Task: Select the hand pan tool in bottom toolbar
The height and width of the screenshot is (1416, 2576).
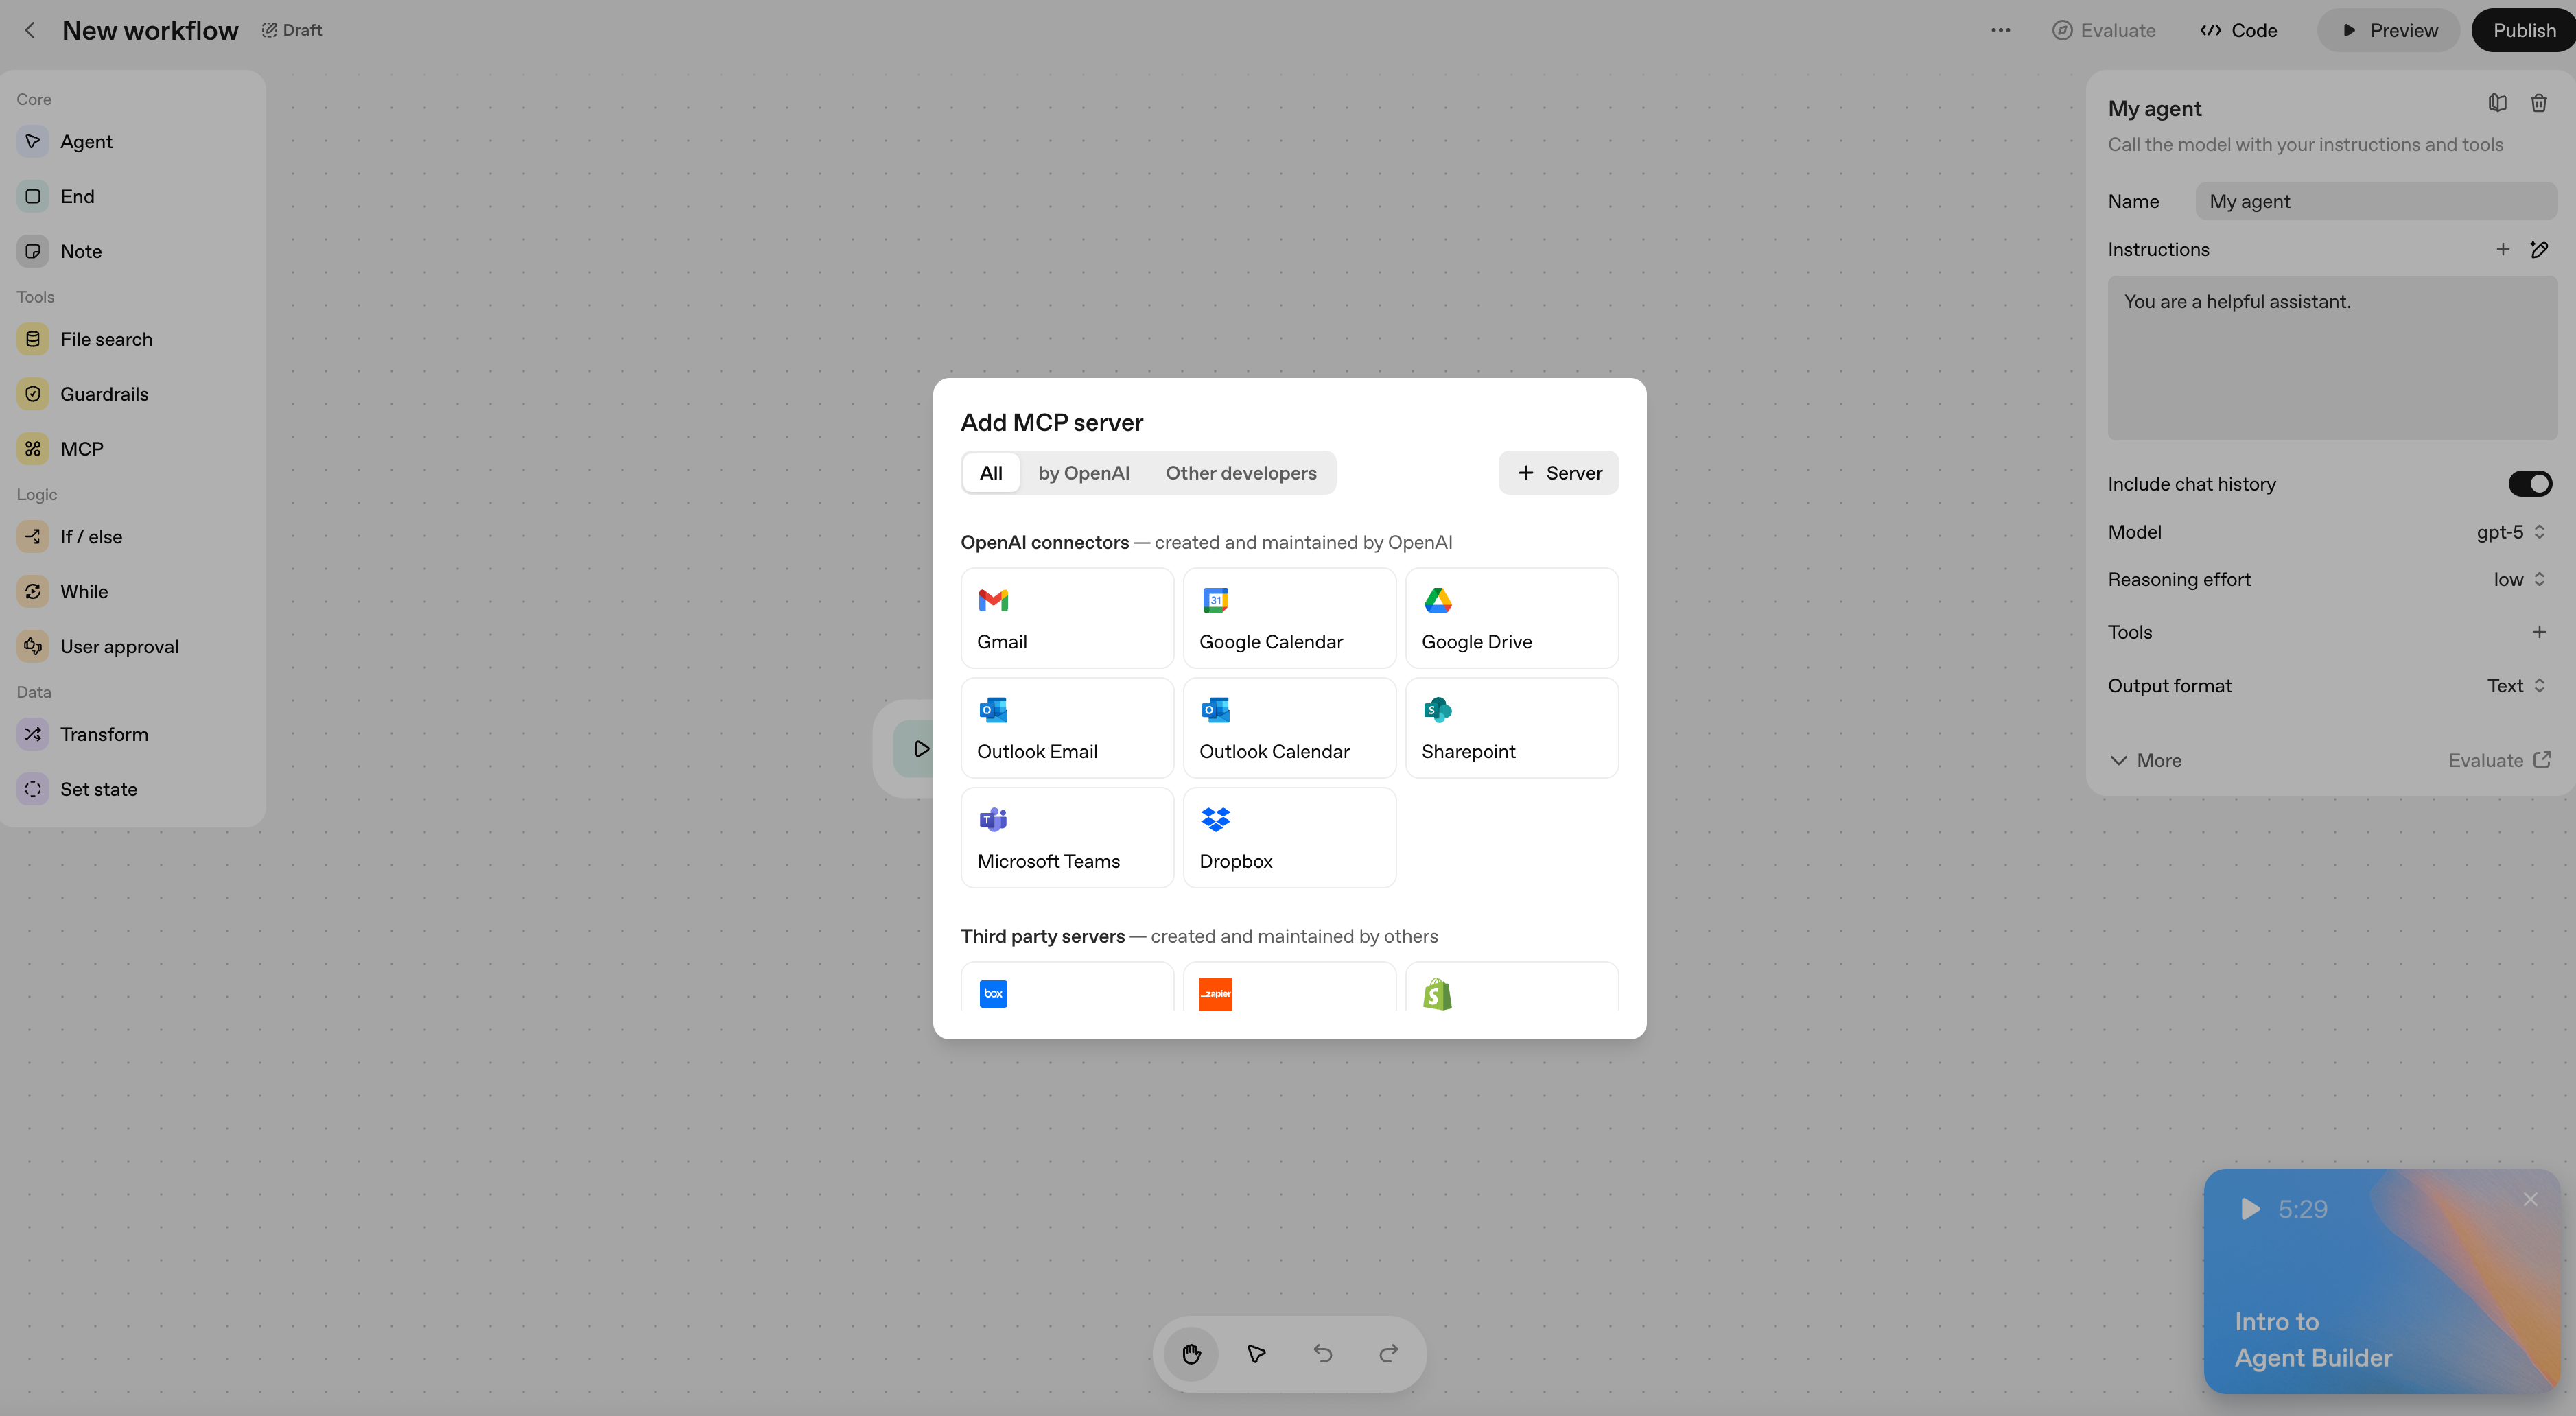Action: 1190,1354
